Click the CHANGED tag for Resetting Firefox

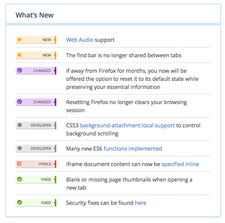click(x=42, y=102)
